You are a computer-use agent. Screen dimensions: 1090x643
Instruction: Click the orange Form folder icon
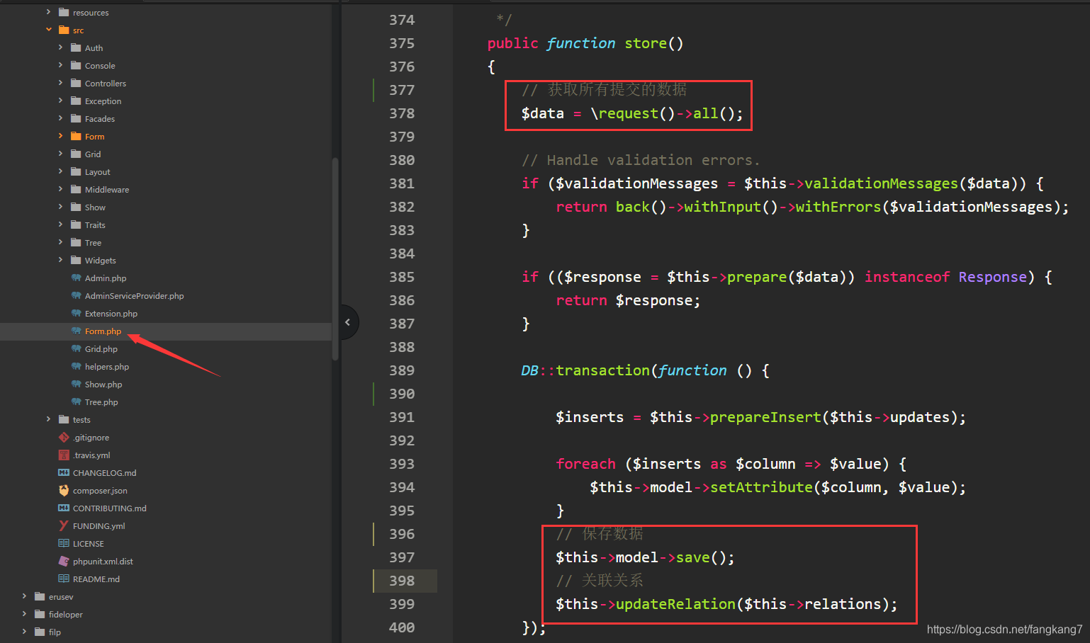[x=76, y=136]
